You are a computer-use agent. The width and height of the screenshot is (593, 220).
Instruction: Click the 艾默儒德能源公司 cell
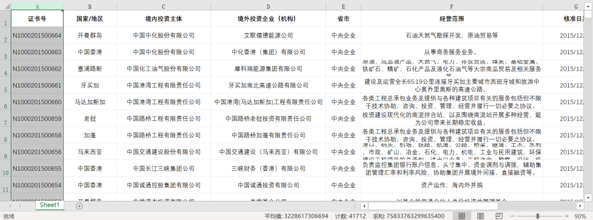[268, 36]
